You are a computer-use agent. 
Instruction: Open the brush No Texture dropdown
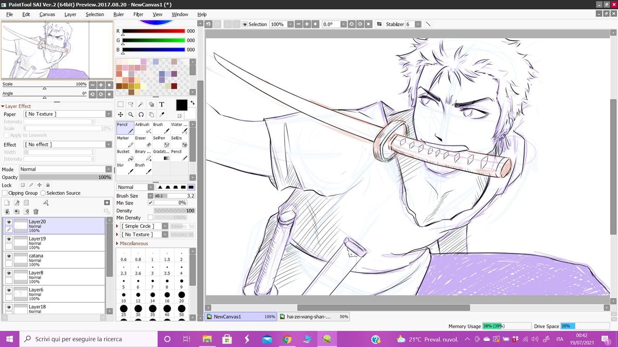point(165,234)
